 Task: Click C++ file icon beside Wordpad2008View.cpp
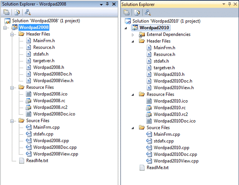coord(28,154)
